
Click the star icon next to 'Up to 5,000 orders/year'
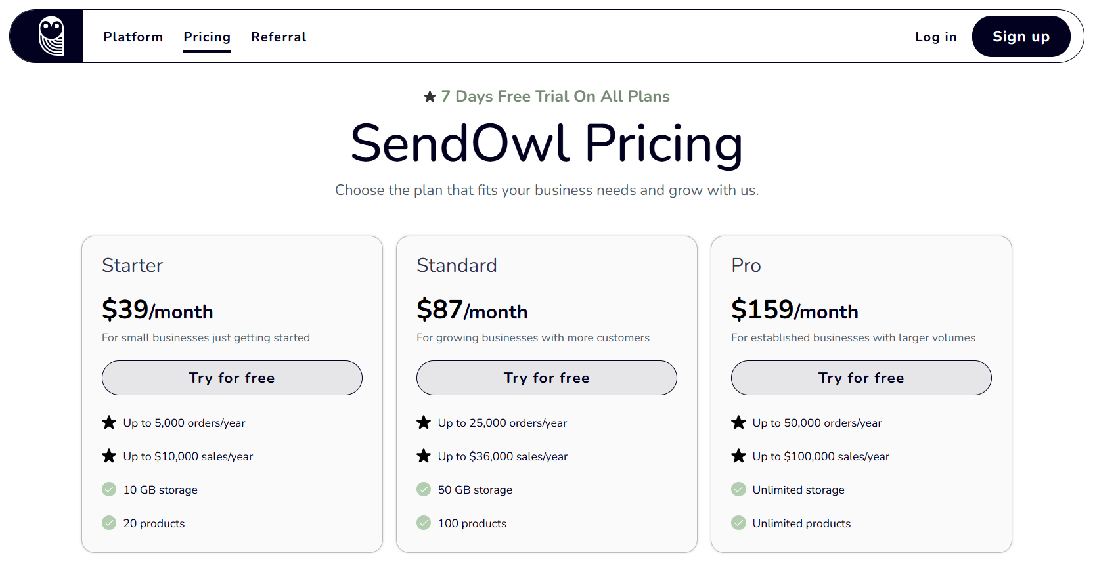click(109, 422)
